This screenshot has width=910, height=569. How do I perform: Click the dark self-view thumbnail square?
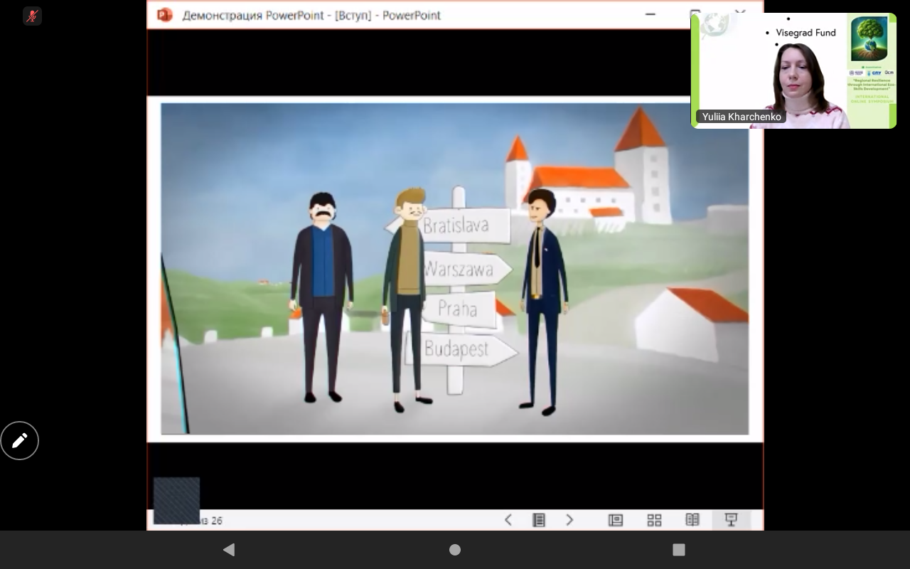(176, 500)
